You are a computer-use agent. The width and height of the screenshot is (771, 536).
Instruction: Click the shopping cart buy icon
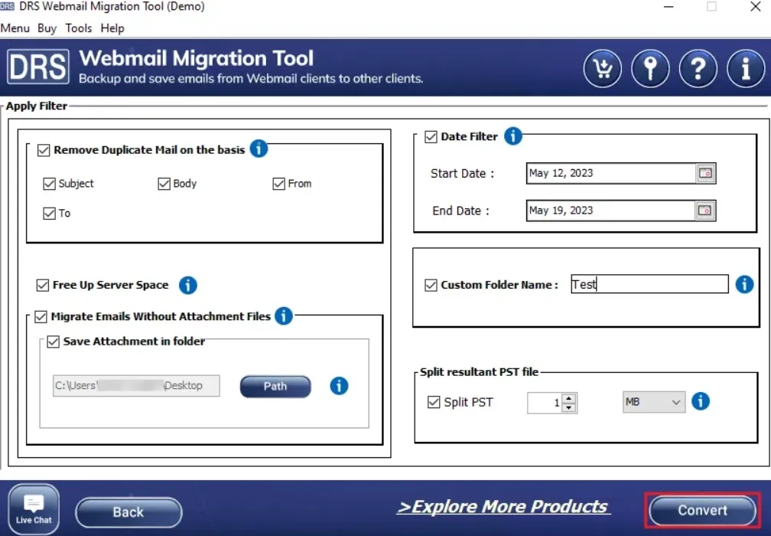(x=603, y=69)
